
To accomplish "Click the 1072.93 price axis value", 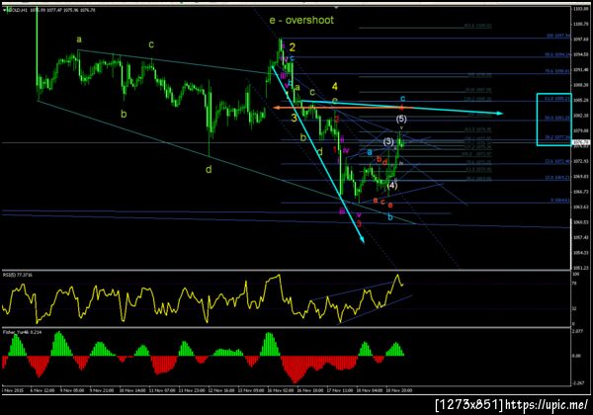I will pos(581,161).
